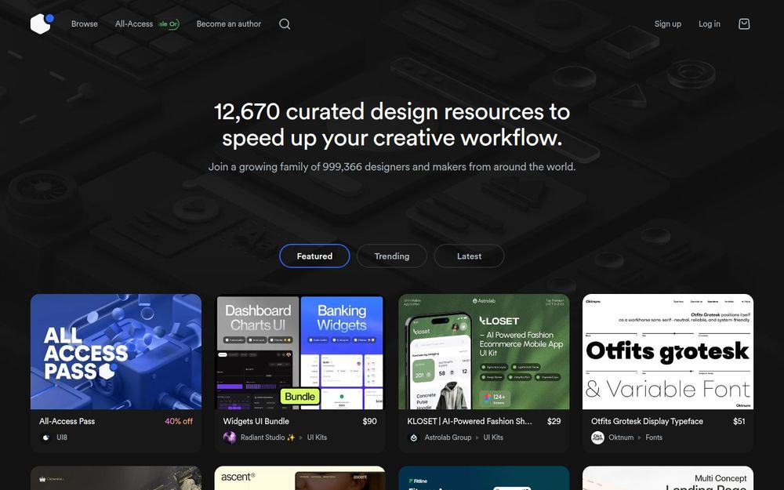Open the shopping bag cart icon
The image size is (784, 490).
tap(744, 24)
